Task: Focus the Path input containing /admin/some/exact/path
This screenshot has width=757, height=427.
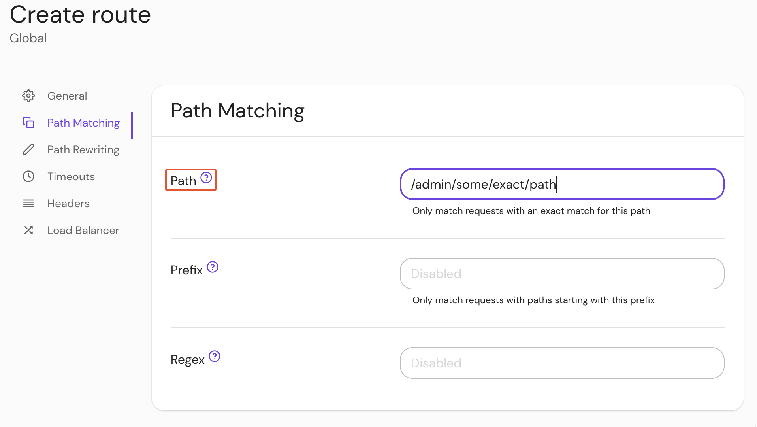Action: 561,184
